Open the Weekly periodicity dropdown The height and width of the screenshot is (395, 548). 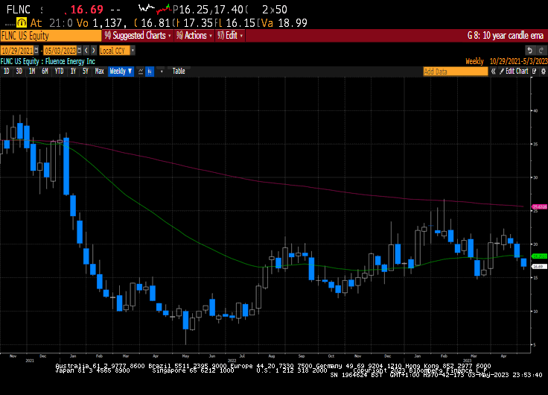pyautogui.click(x=121, y=72)
